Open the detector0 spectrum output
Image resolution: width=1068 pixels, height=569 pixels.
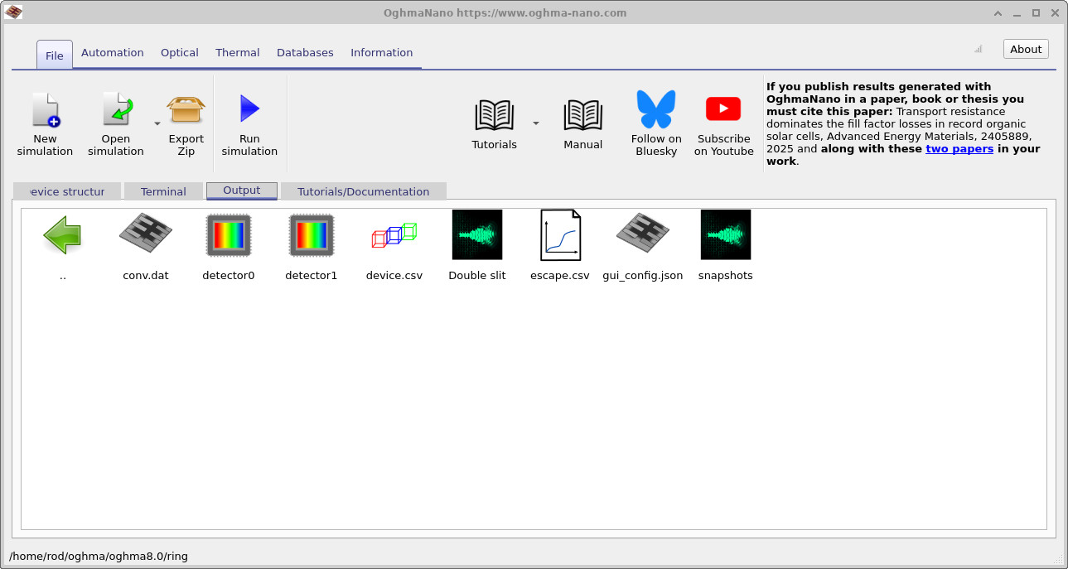228,234
